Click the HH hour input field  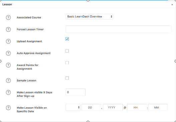[x=137, y=108]
